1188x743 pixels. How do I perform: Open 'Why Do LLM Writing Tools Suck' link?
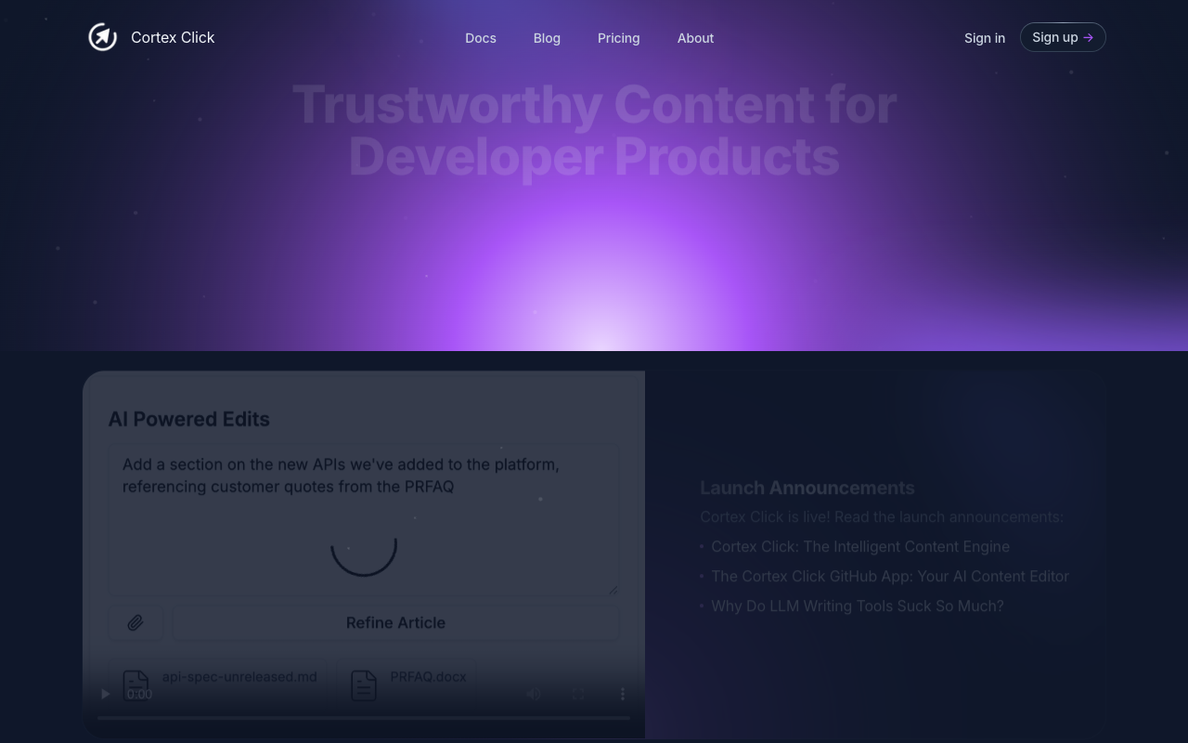pos(858,606)
